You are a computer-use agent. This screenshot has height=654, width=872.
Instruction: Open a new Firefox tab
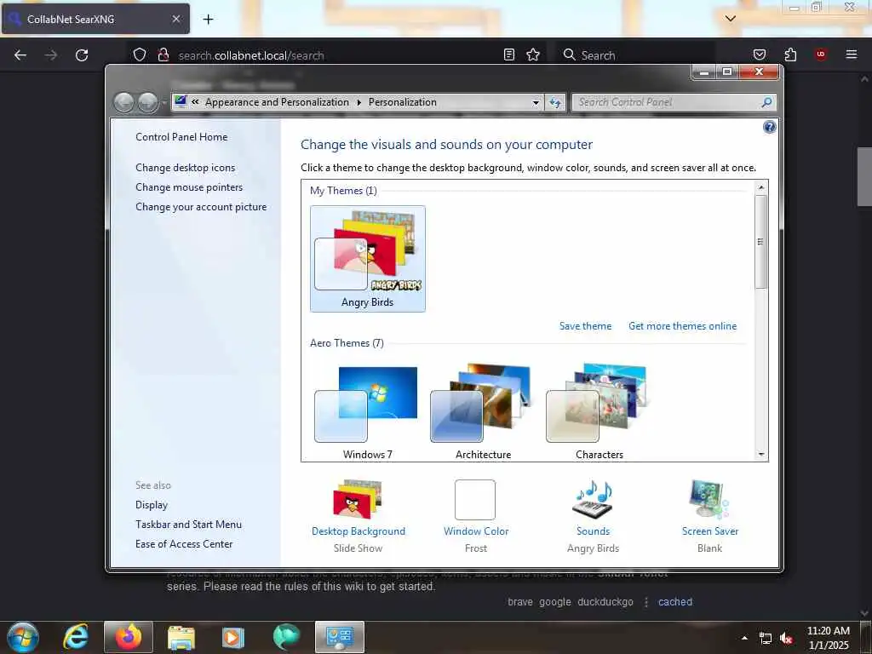208,19
